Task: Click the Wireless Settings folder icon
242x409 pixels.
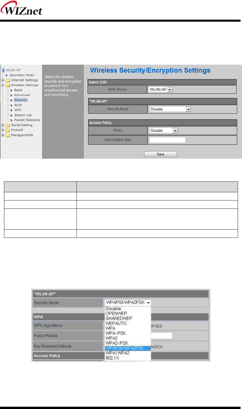Action: (8, 85)
